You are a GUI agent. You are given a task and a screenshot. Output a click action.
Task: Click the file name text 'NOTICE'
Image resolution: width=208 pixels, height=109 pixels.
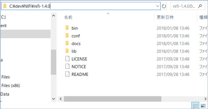pos(79,67)
